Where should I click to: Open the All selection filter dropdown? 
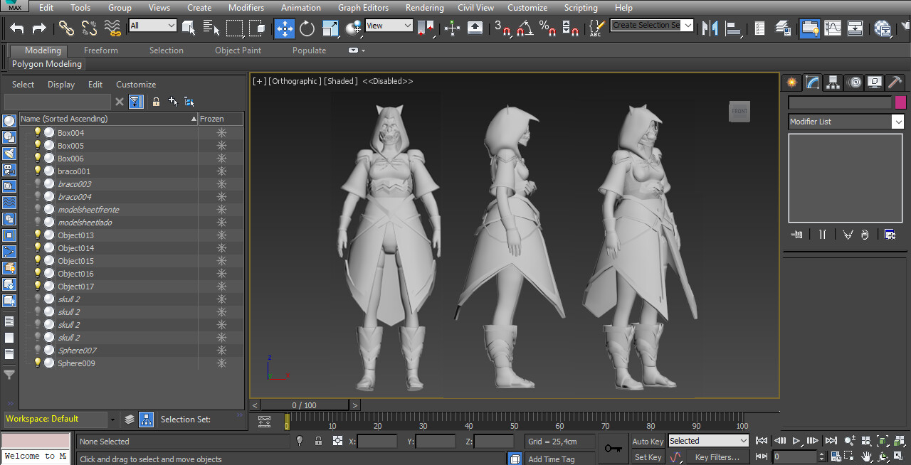(x=152, y=24)
